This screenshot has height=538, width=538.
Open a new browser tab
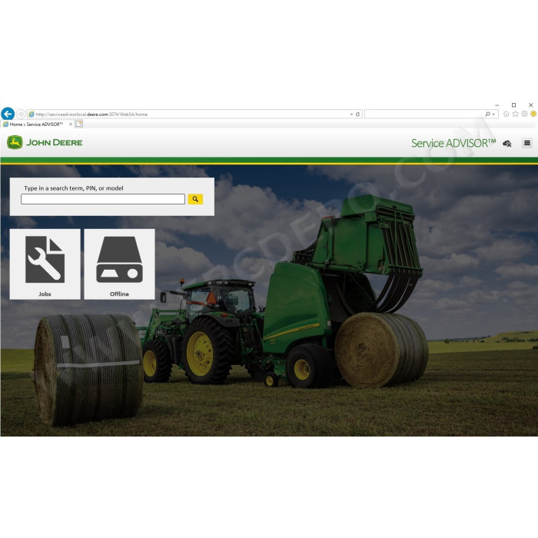79,125
